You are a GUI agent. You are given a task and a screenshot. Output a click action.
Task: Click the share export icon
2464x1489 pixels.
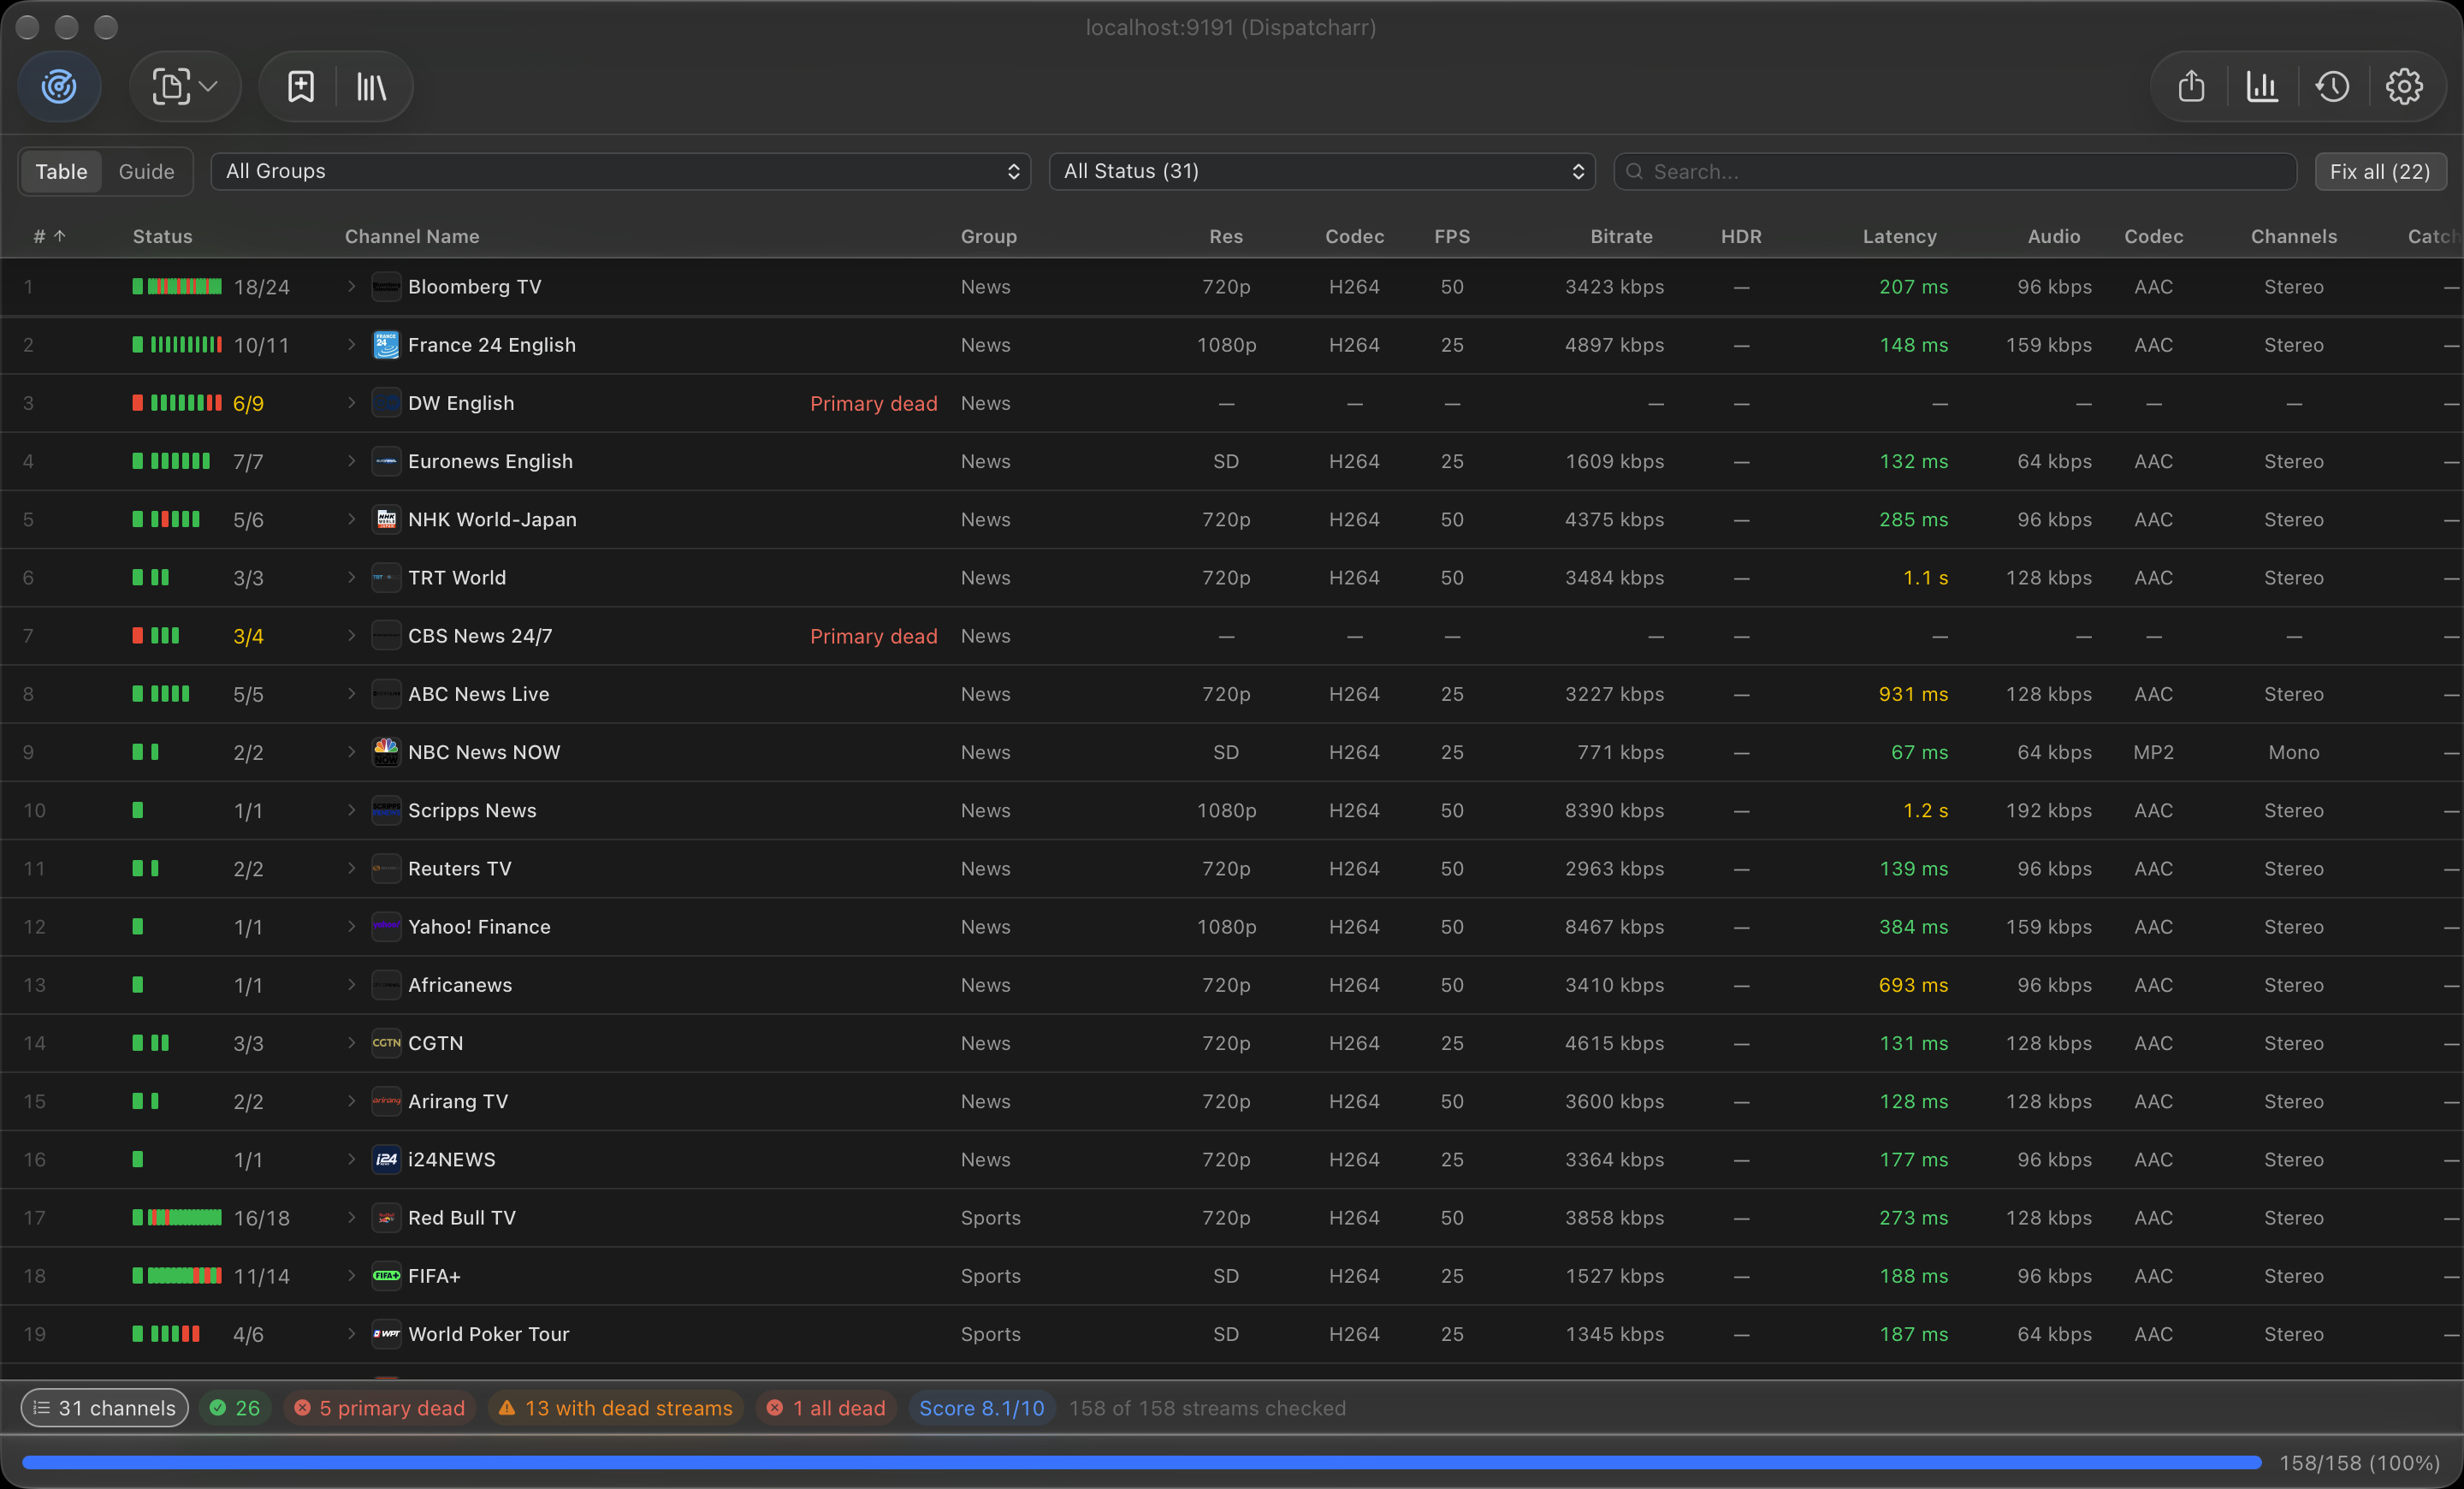click(x=2191, y=87)
